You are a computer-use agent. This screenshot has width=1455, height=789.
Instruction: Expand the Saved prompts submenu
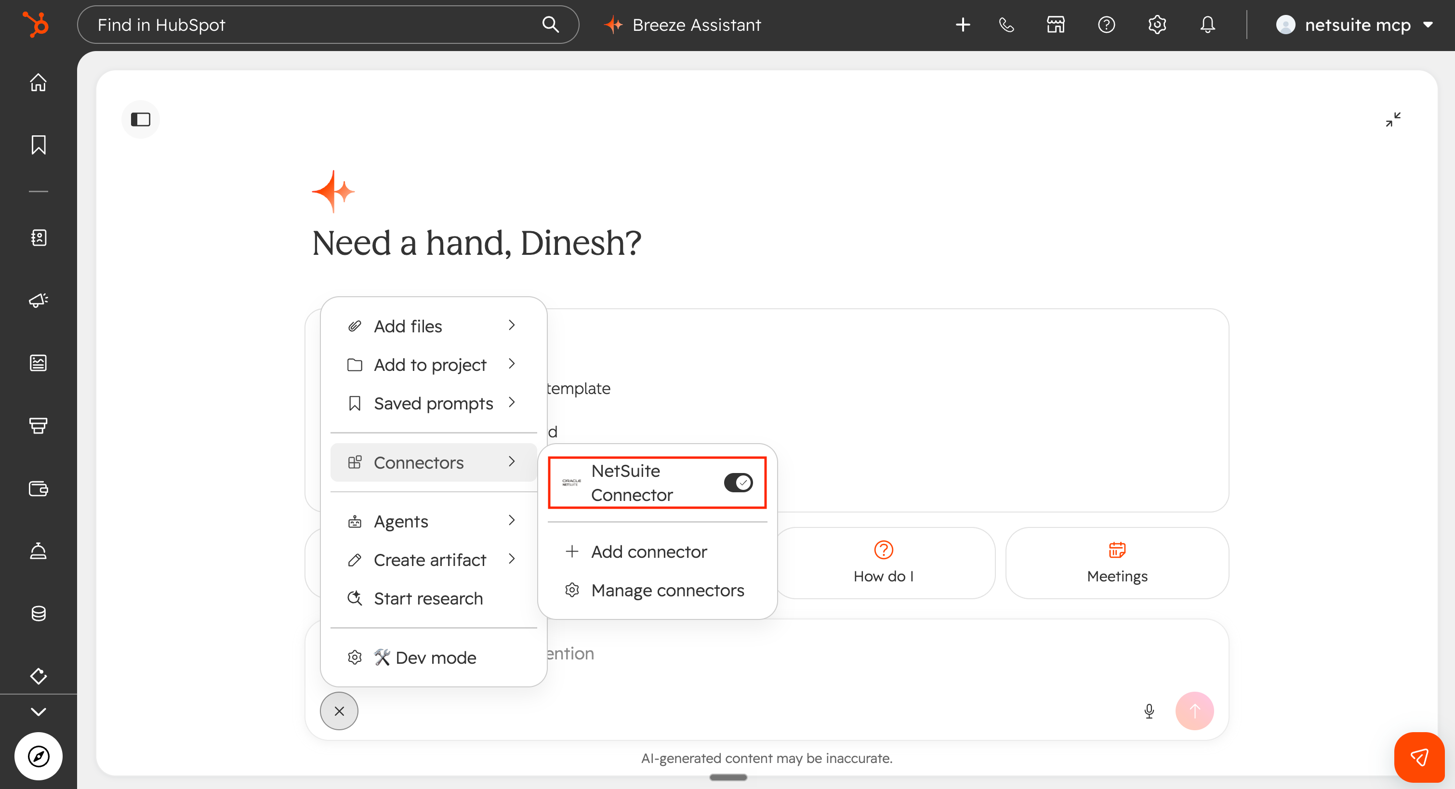pyautogui.click(x=433, y=403)
